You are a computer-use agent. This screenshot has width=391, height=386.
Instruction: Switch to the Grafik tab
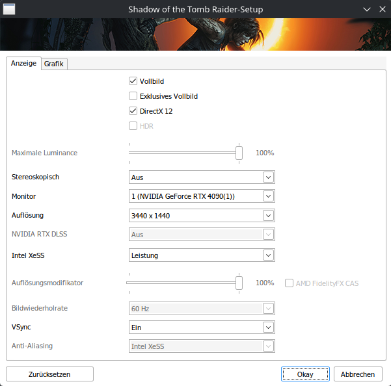coord(54,64)
